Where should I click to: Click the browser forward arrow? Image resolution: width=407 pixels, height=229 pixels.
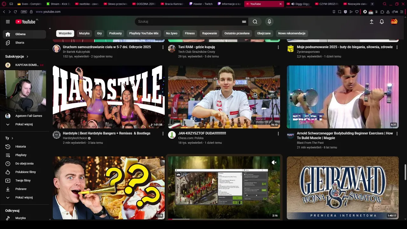click(x=10, y=12)
